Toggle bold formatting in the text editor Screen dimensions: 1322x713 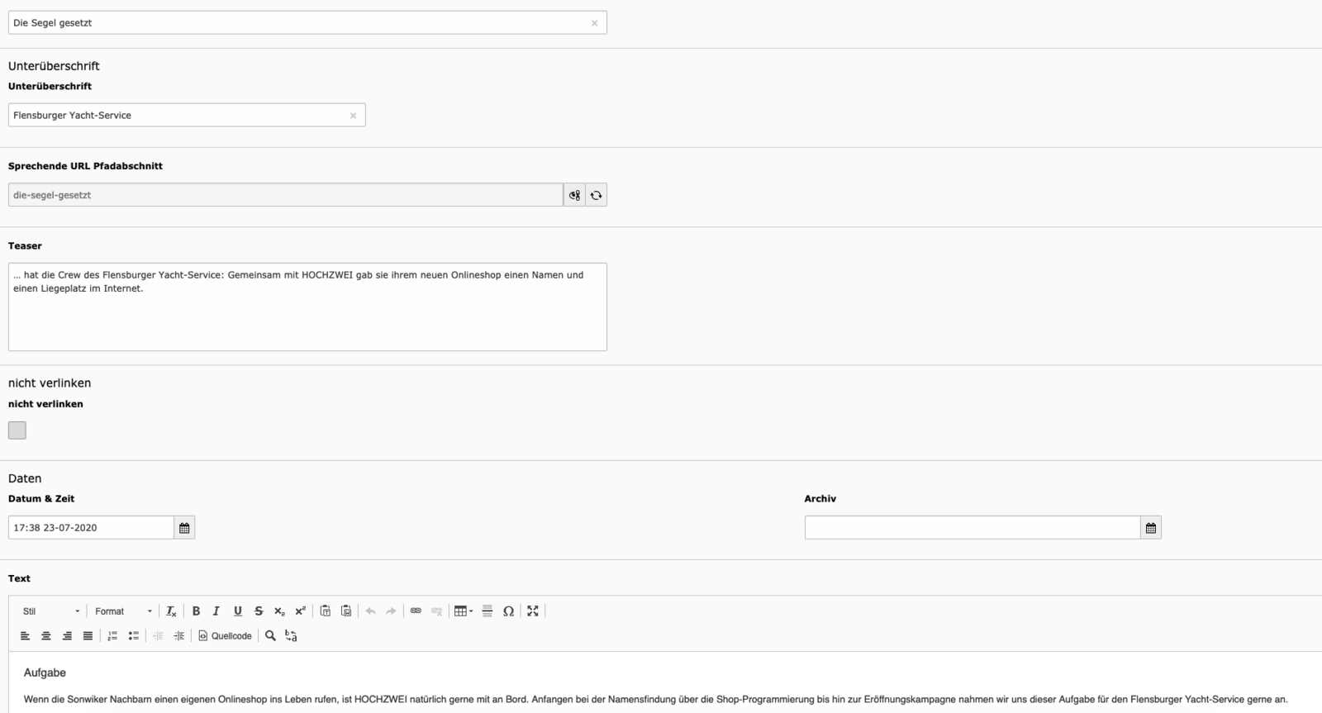click(196, 611)
